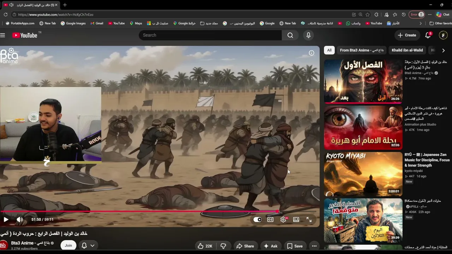
Task: Open the Copilot Chat sidebar
Action: coord(442,14)
